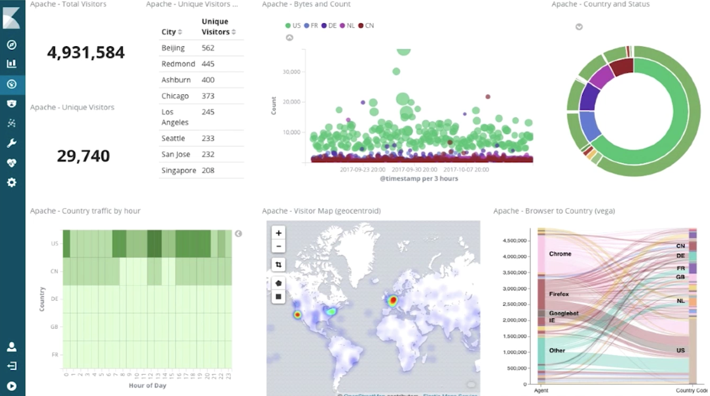Click total visitors value 4,931,584
710x396 pixels.
[x=85, y=53]
